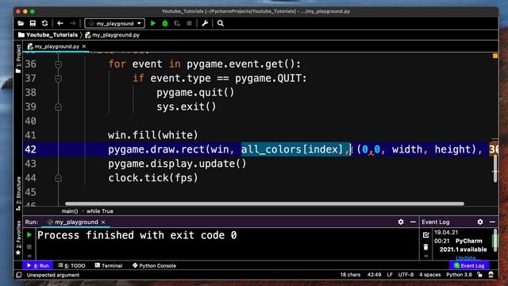Open the Python 3.8 interpreter selector
This screenshot has height=286, width=508.
coord(459,275)
